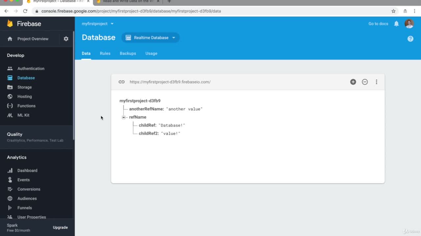Click the Firebase logo icon

pyautogui.click(x=10, y=24)
